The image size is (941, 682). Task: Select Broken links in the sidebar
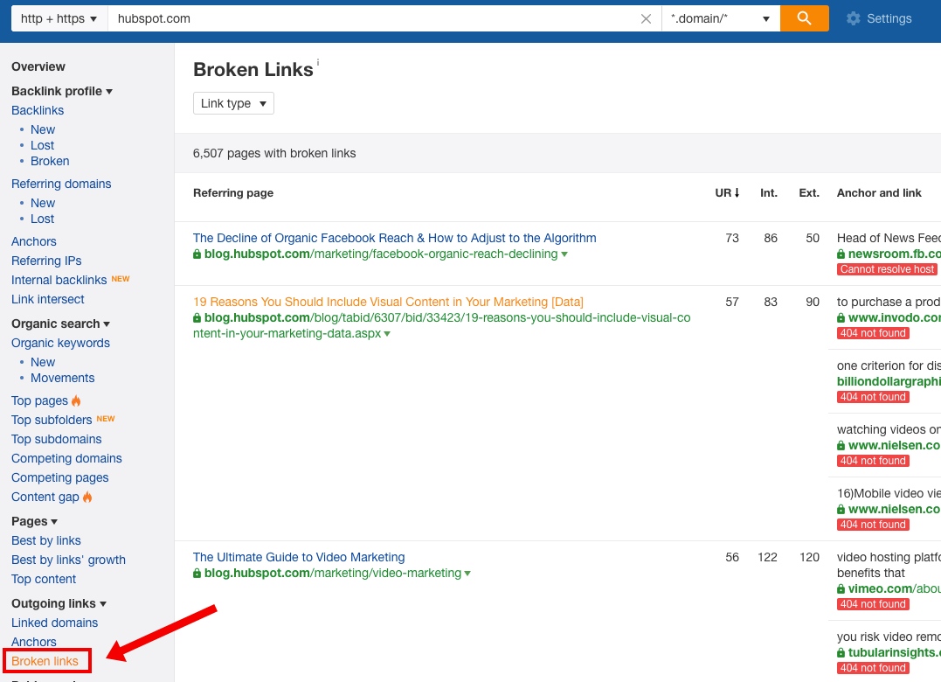point(45,661)
